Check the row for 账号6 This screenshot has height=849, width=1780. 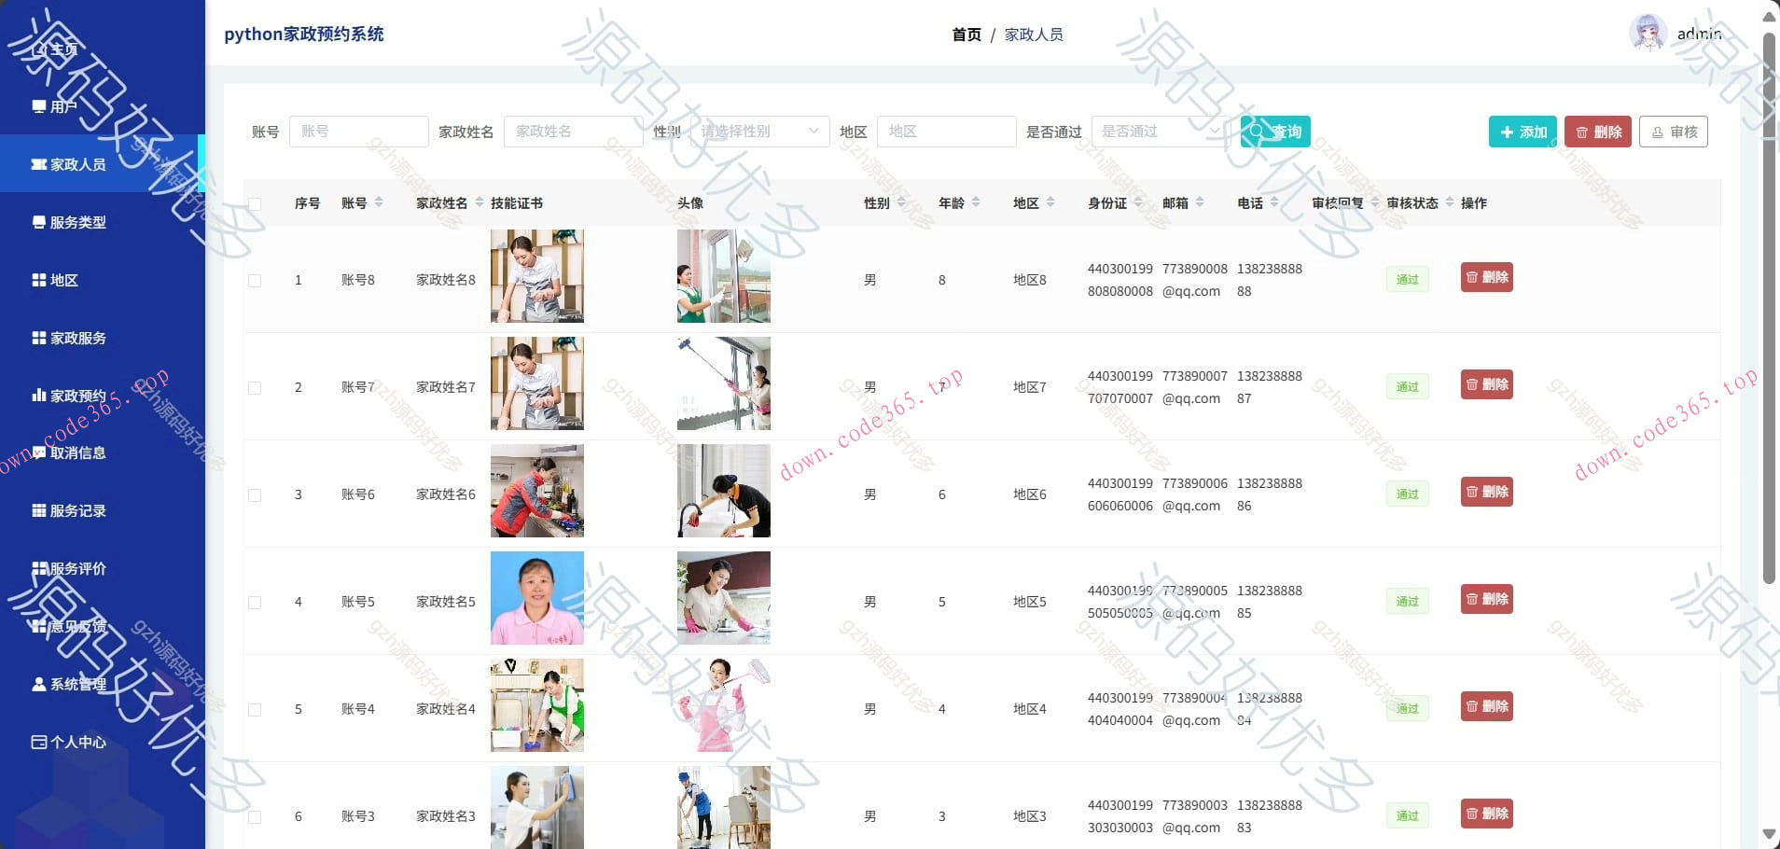pos(255,494)
